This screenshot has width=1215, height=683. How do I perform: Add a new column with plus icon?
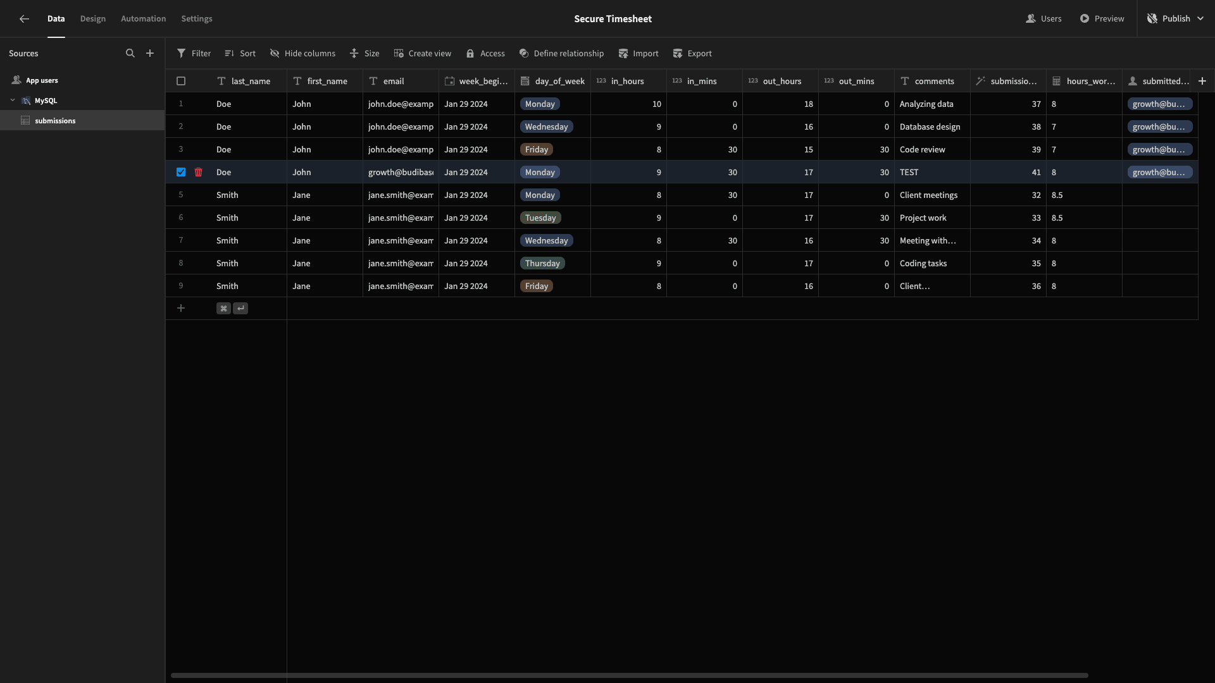point(1202,81)
